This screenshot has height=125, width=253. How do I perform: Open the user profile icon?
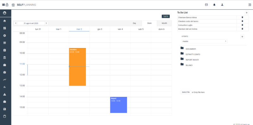click(x=222, y=5)
